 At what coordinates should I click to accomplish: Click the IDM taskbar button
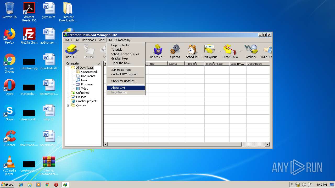[x=65, y=185]
